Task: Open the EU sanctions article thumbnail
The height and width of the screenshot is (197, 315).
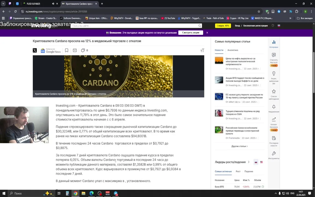Action: [x=219, y=97]
